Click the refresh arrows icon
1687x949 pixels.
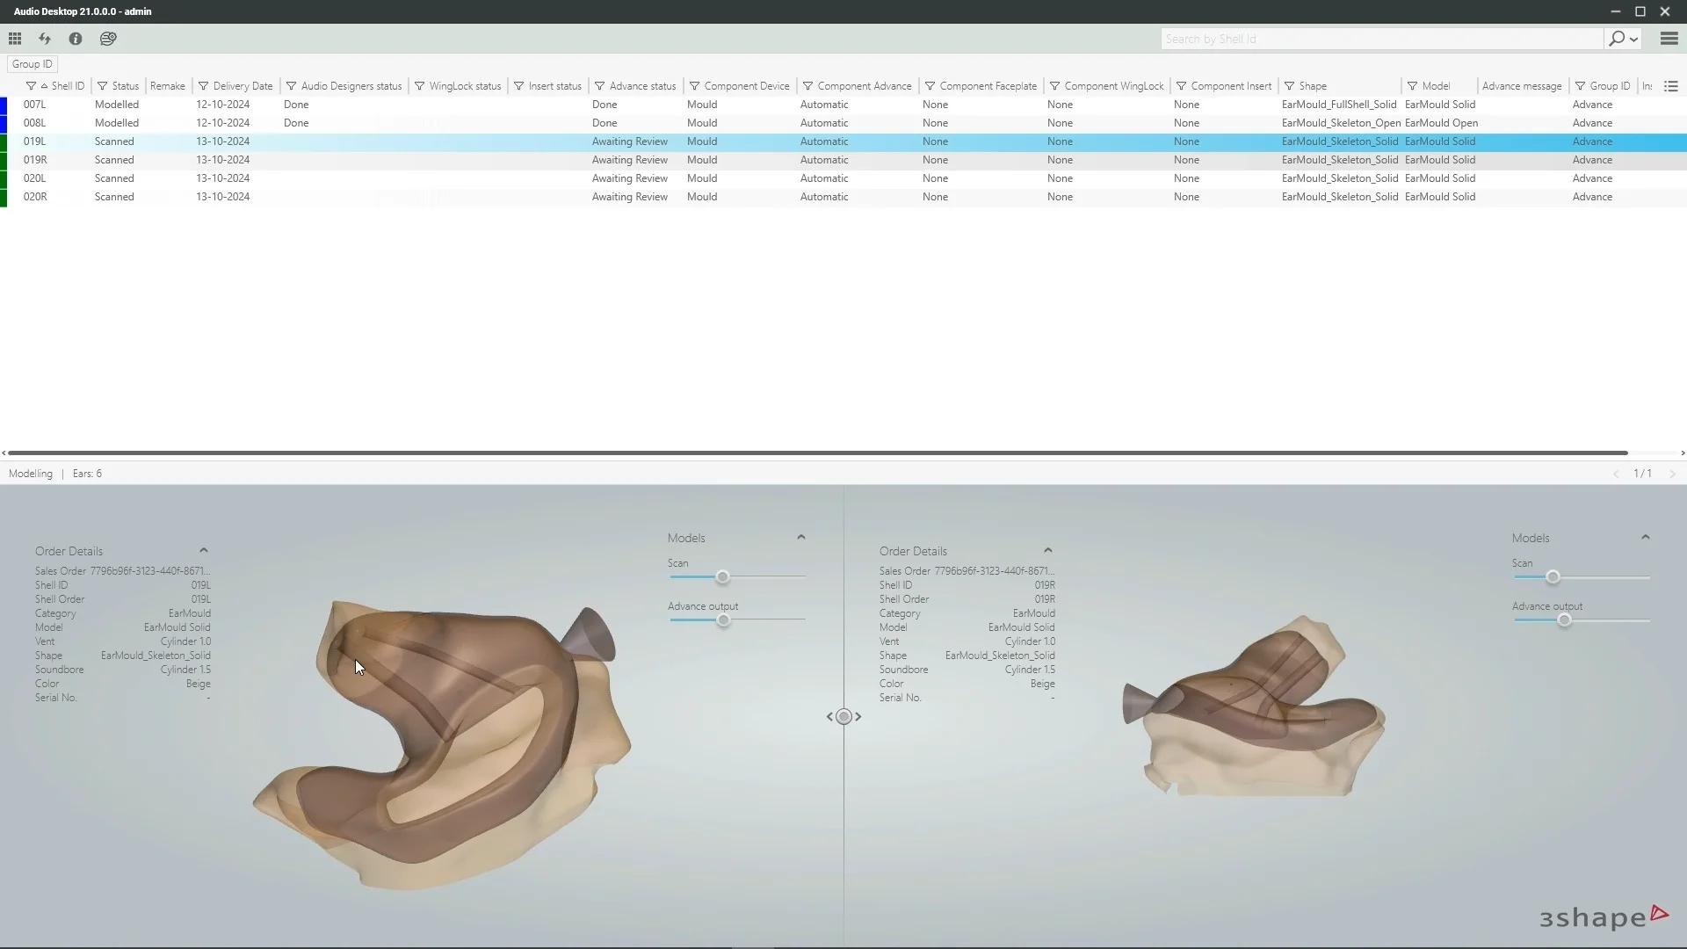[x=45, y=39]
